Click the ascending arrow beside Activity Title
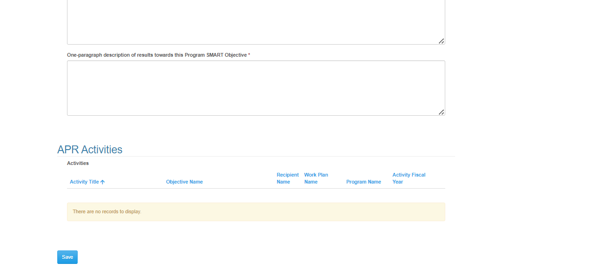This screenshot has height=276, width=616. coord(103,182)
